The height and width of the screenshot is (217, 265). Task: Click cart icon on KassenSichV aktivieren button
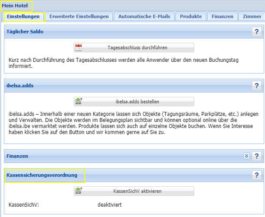coord(79,191)
